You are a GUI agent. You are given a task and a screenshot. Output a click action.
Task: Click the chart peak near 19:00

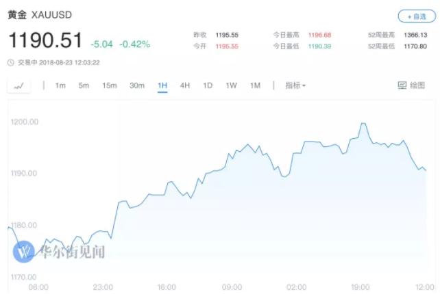pos(363,123)
